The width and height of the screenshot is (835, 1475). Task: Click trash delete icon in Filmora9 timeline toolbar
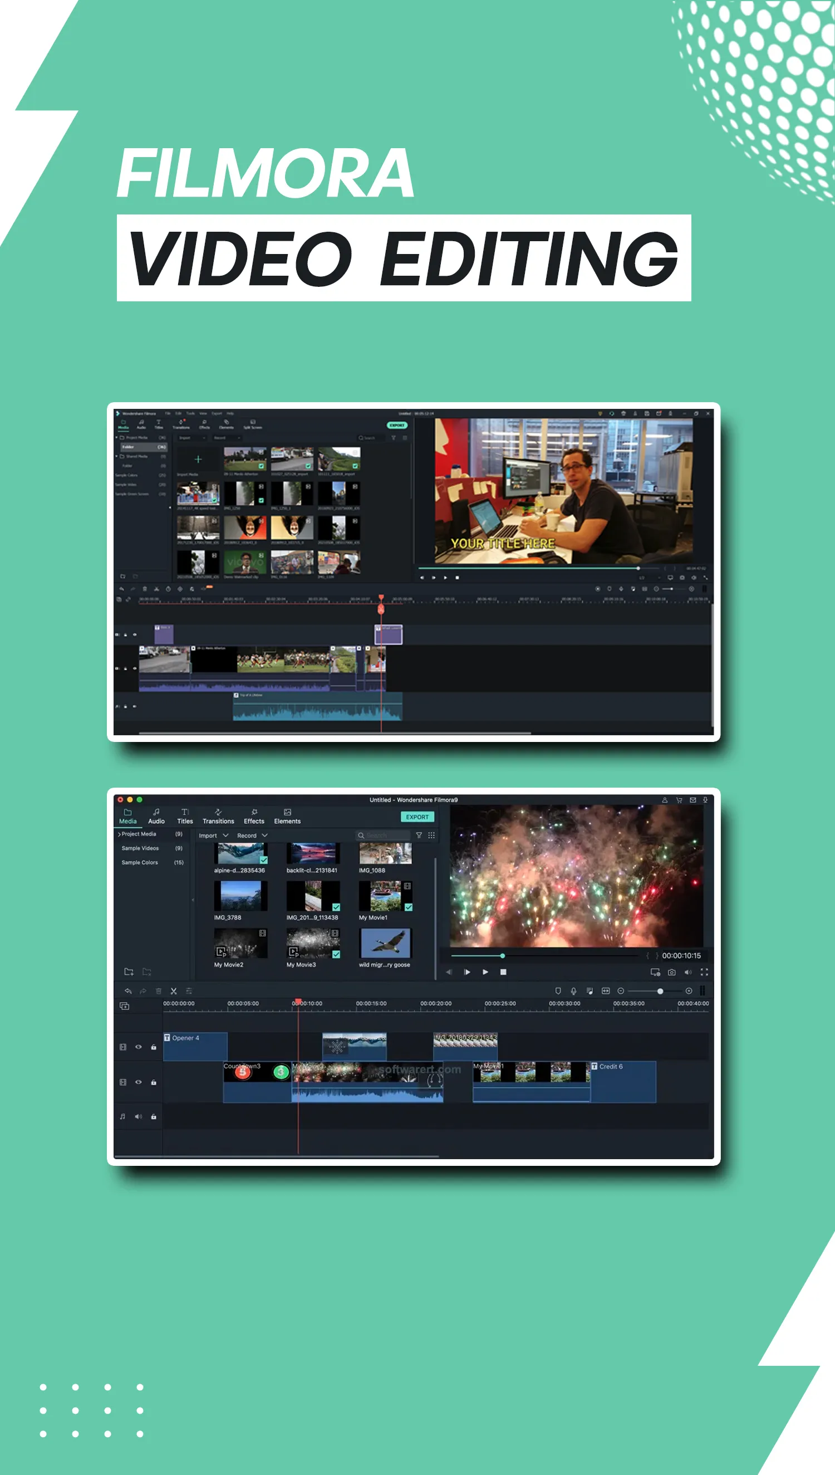(158, 991)
